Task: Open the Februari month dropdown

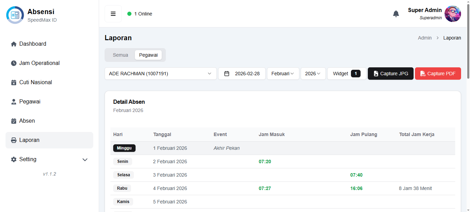Action: [283, 74]
